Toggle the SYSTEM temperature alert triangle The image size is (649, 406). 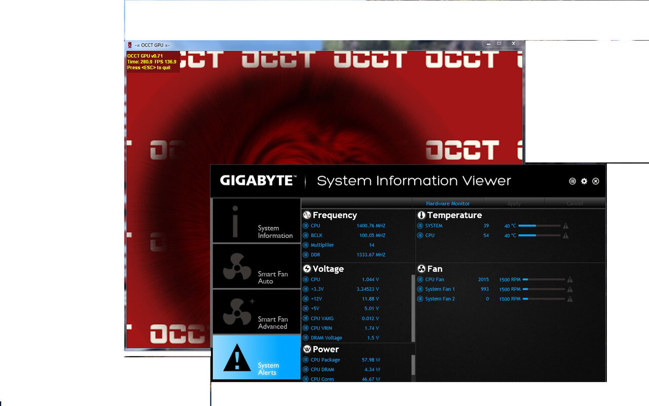coord(566,226)
